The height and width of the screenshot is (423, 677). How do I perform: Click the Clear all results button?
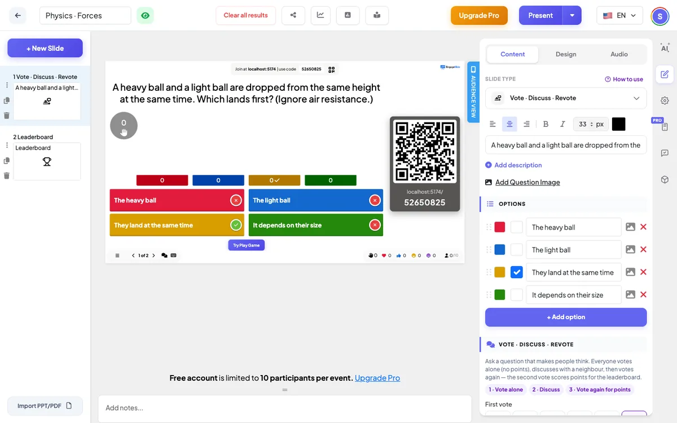pyautogui.click(x=245, y=15)
